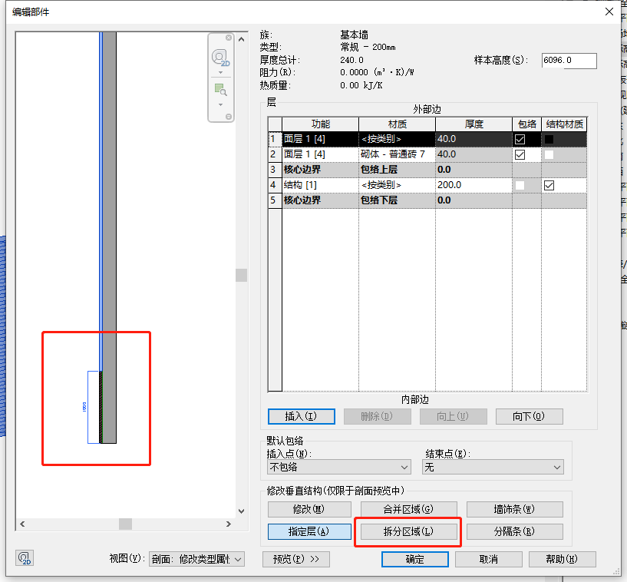Viewport: 627px width, 582px height.
Task: Close the preview navigation bar with its X
Action: point(229,38)
